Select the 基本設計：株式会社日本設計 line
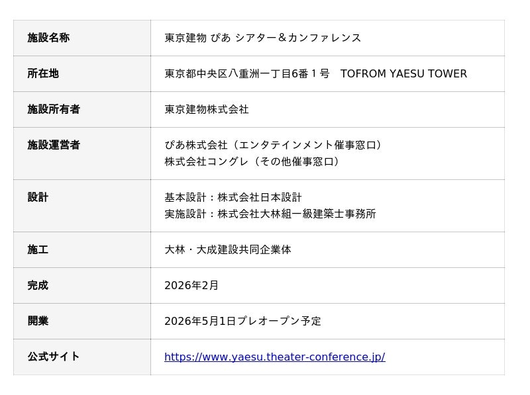Viewport: 530px width, 395px height. (x=233, y=198)
